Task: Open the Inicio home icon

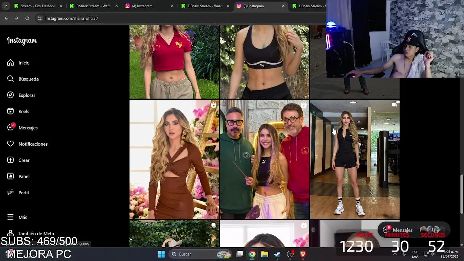Action: coord(11,63)
